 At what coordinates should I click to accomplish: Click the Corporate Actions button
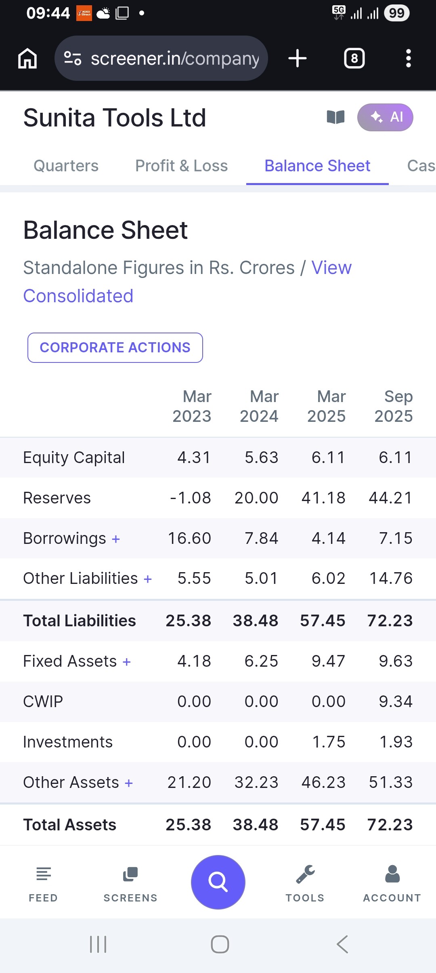pyautogui.click(x=115, y=347)
